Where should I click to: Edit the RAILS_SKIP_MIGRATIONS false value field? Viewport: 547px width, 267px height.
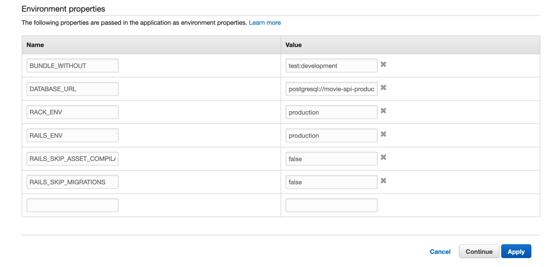[x=331, y=182]
